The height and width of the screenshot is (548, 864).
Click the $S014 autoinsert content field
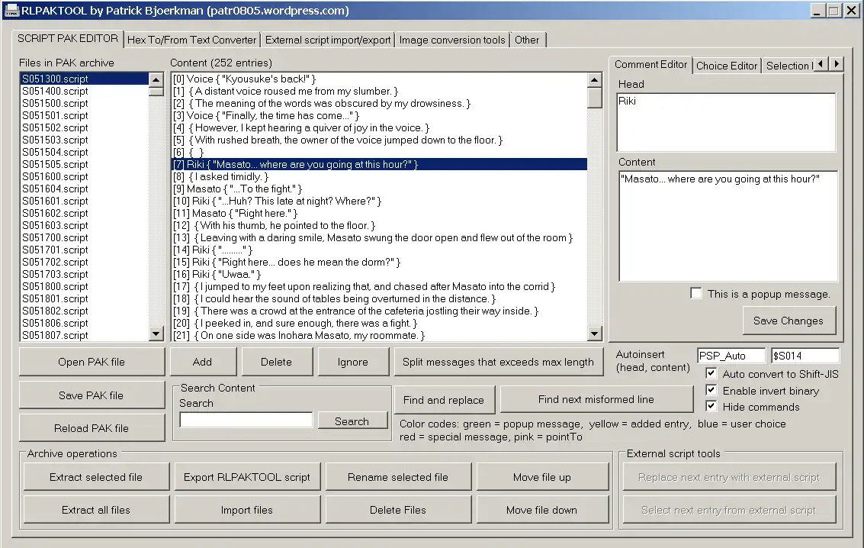(x=805, y=356)
